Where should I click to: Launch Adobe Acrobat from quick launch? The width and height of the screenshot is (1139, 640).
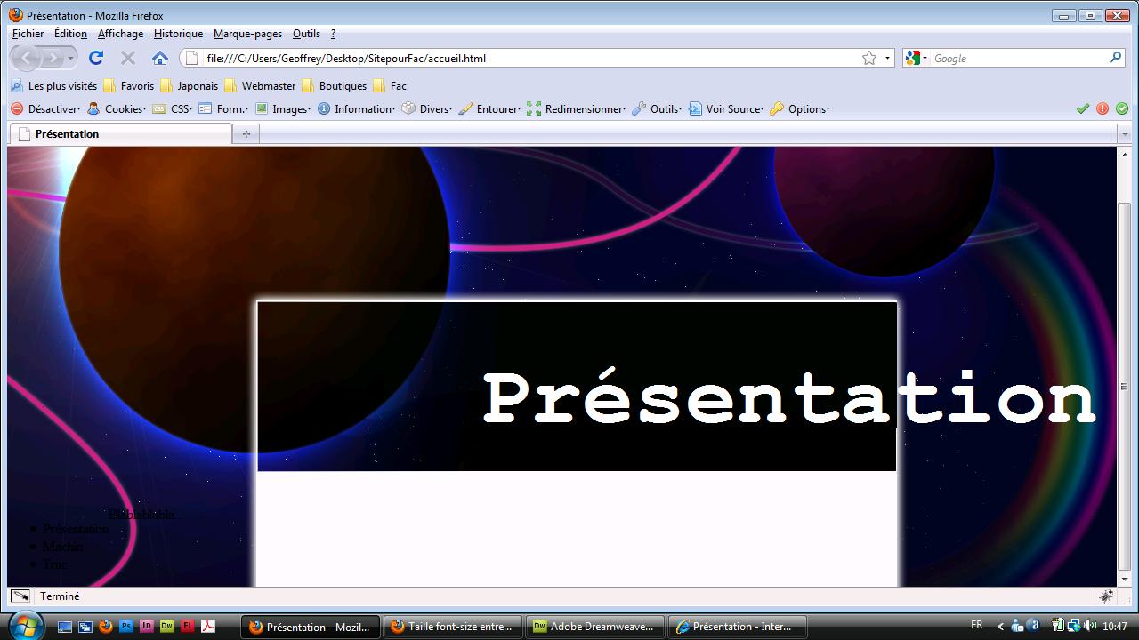207,626
